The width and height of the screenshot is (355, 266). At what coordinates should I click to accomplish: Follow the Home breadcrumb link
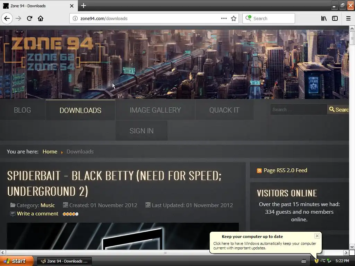(50, 152)
